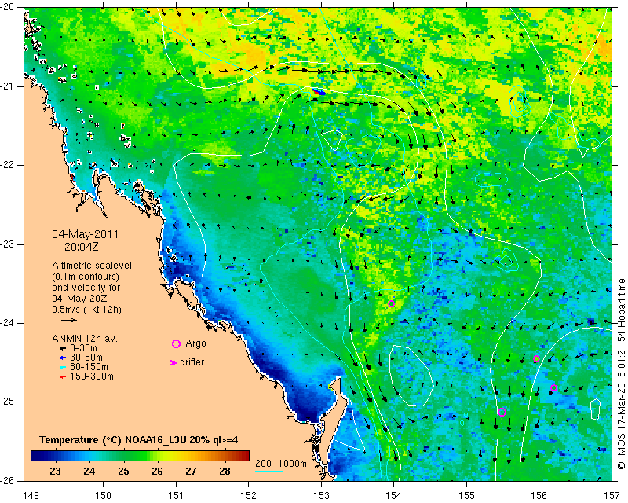Viewport: 628px width, 503px height.
Task: Click the blue-red ANMN mooring marker near 153E, 21S
Action: [x=319, y=92]
